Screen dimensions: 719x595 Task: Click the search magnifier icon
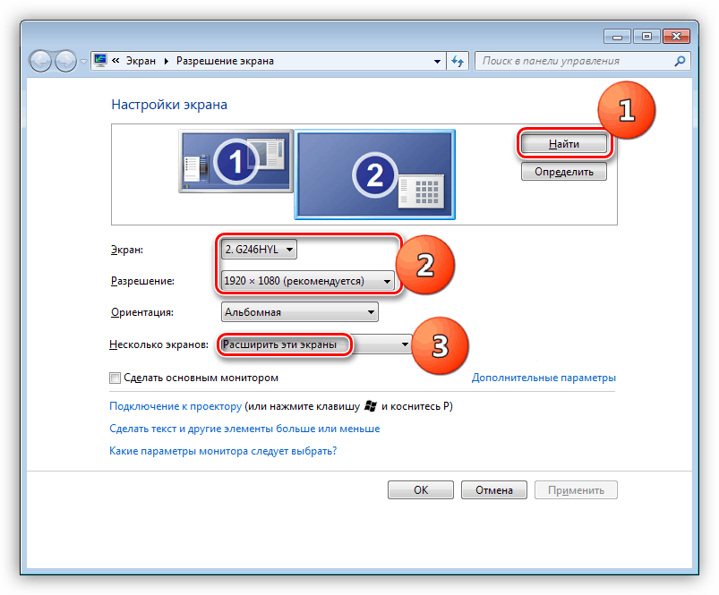coord(680,61)
